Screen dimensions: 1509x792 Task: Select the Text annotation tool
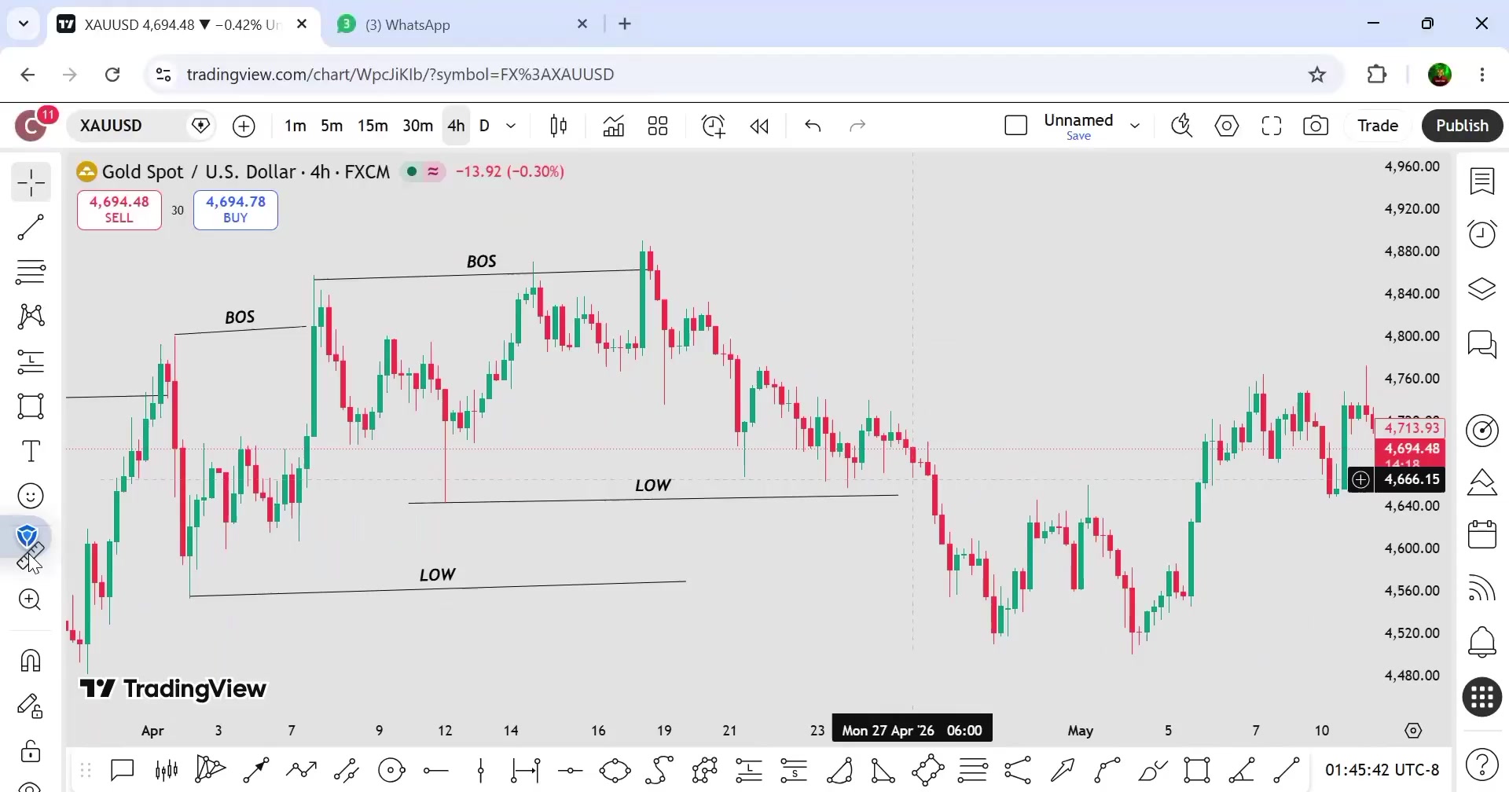(31, 451)
